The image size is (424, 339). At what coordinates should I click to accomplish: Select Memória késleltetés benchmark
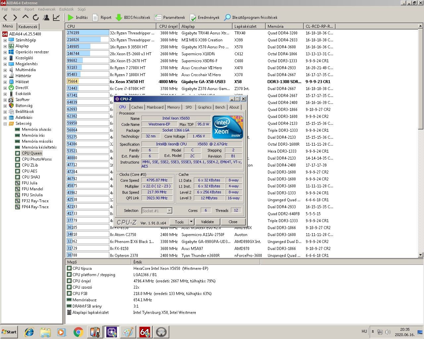[39, 147]
